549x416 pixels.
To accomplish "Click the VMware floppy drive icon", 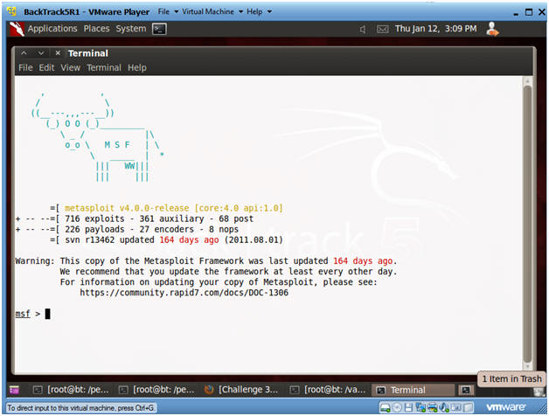I will (408, 407).
